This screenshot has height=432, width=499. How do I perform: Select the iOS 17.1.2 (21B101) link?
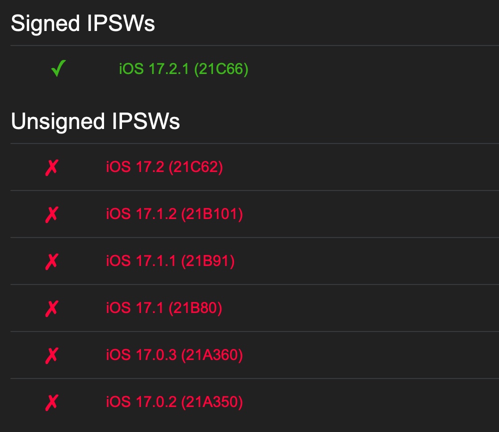[174, 214]
